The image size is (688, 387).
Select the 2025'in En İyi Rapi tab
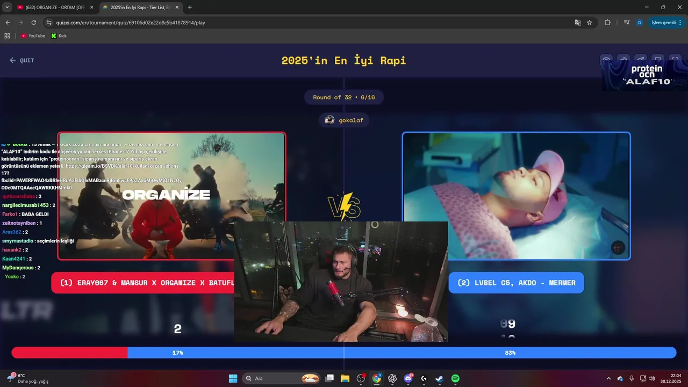tap(140, 7)
